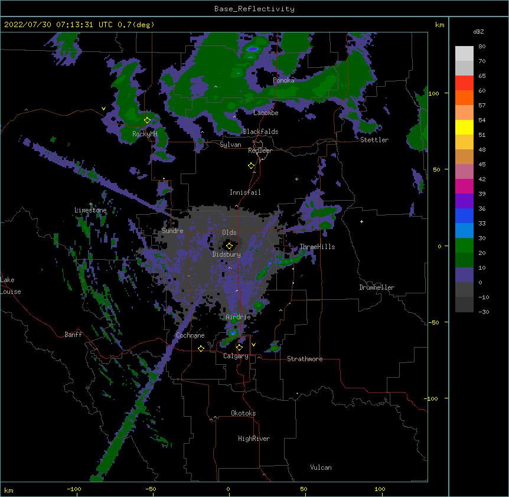Click the -100 tick on the bottom km axis

[74, 489]
